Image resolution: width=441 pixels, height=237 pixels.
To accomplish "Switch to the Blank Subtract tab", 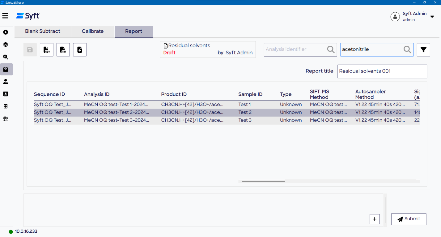I will (x=43, y=31).
